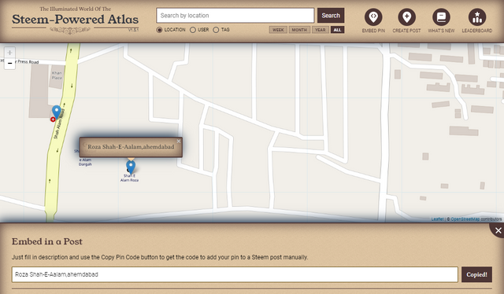Select the blue pin at Shah E Alam Roza
504x294 pixels.
(131, 167)
